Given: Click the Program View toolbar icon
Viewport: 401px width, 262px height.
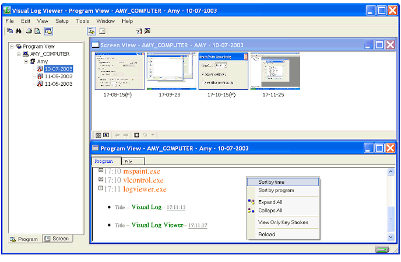Looking at the screenshot, I should pos(92,31).
